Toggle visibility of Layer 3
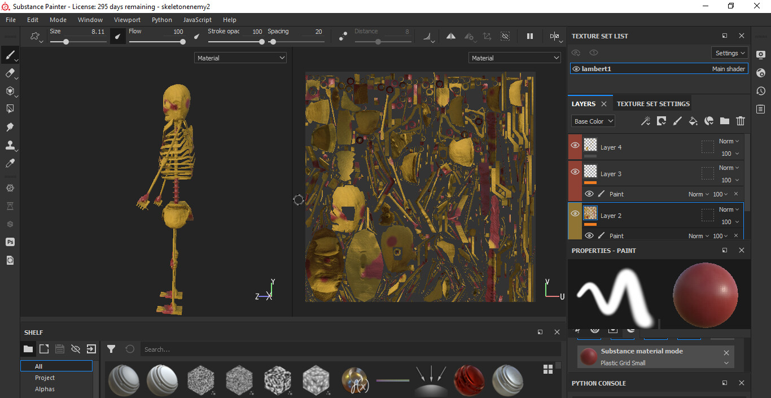771x398 pixels. [575, 172]
